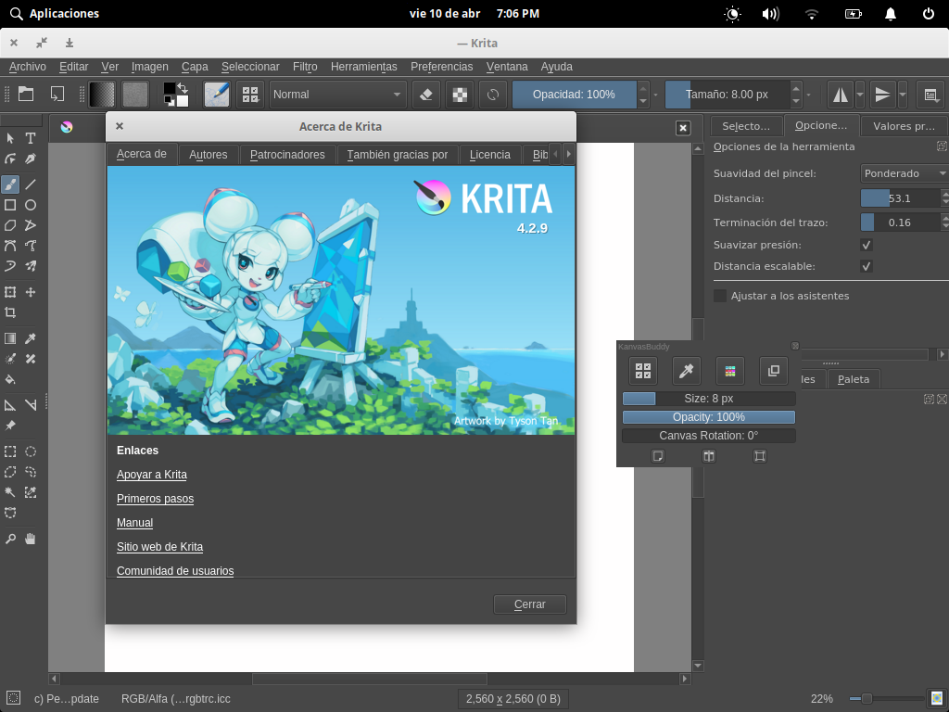Switch to the Autores tab
The image size is (949, 712).
(x=209, y=155)
